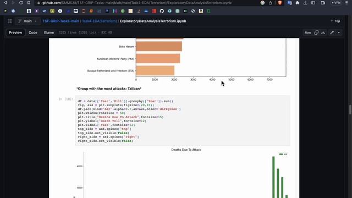This screenshot has width=352, height=198.
Task: Open the Raw file view
Action: pyautogui.click(x=308, y=32)
